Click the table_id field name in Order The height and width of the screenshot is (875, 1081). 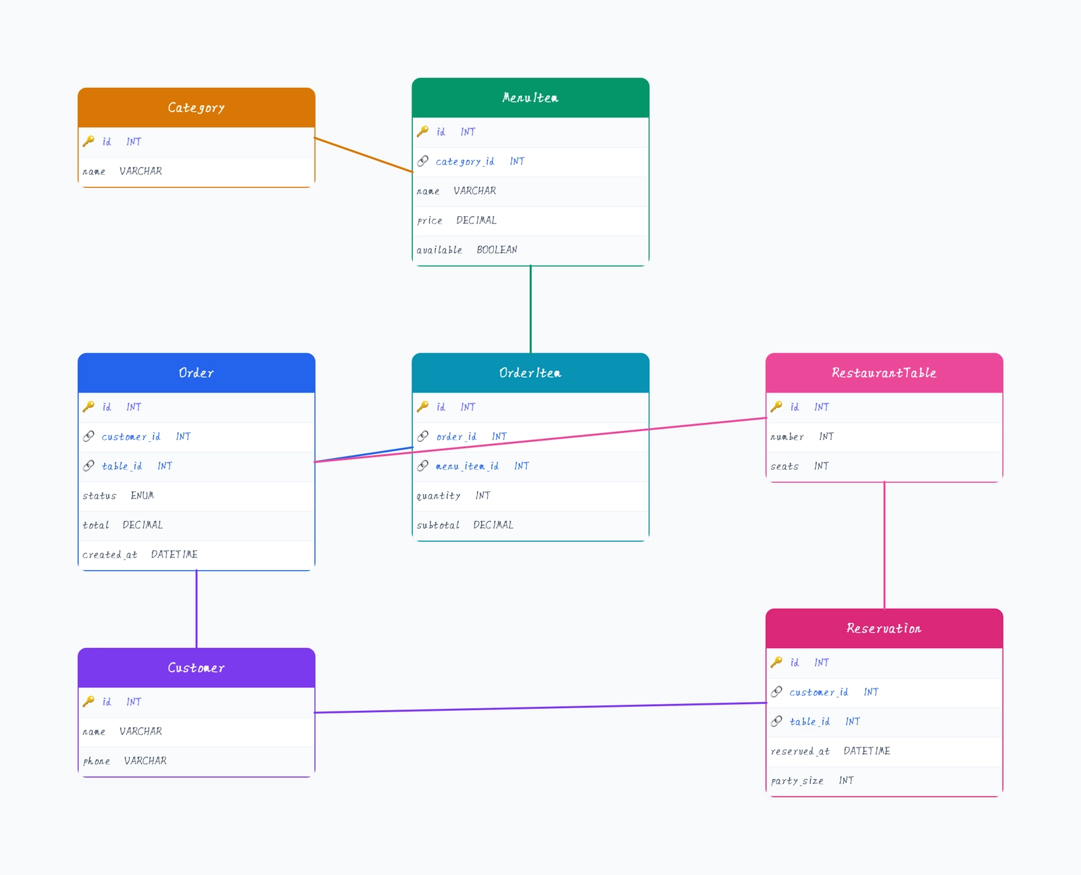coord(122,466)
